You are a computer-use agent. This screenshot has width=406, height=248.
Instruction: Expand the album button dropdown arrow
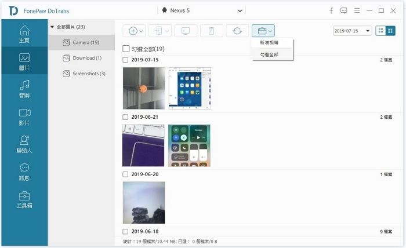coord(270,31)
